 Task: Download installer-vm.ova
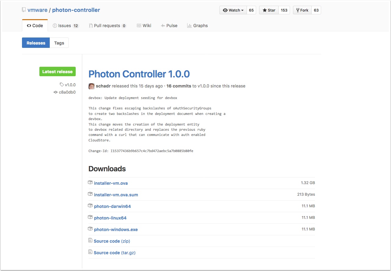click(111, 183)
